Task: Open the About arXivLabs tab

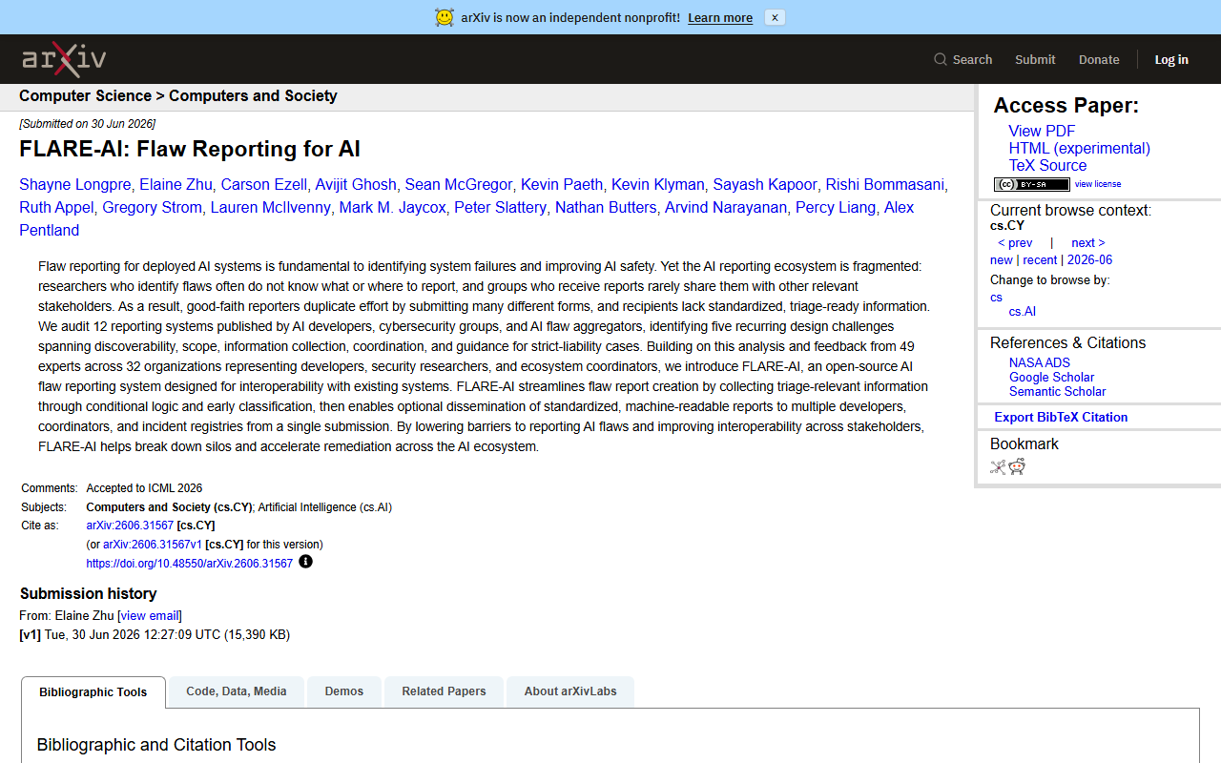Action: coord(570,691)
